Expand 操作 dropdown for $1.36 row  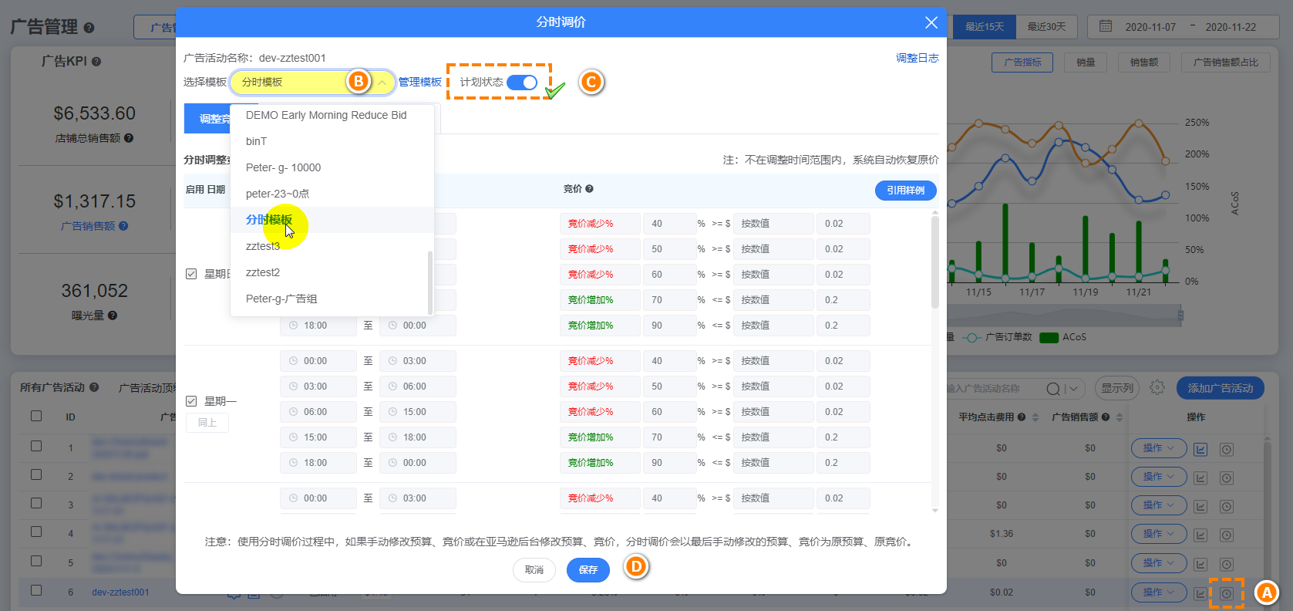1159,534
